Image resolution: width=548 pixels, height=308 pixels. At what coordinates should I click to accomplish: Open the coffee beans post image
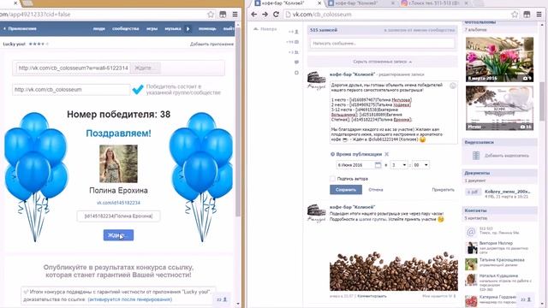(394, 260)
